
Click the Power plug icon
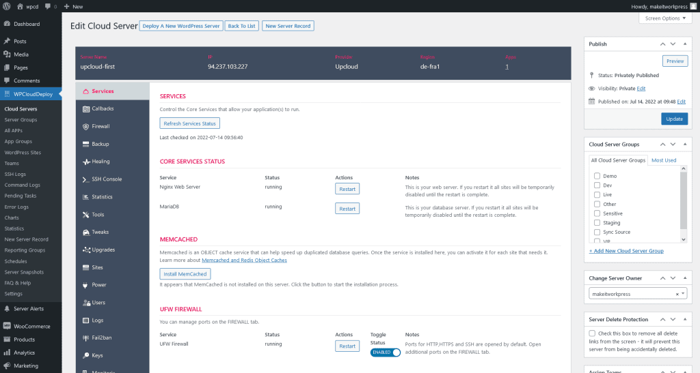pyautogui.click(x=85, y=285)
